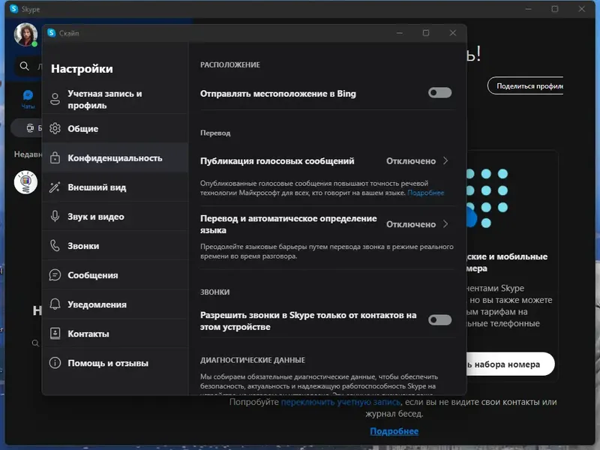Open the Чаты tab in sidebar

[x=27, y=100]
